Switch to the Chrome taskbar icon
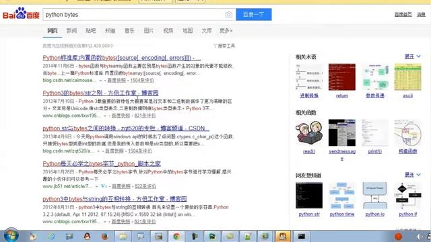Image resolution: width=431 pixels, height=242 pixels. click(x=176, y=236)
